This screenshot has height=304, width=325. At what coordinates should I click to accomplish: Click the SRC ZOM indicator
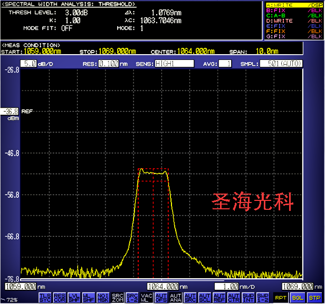tap(118, 298)
